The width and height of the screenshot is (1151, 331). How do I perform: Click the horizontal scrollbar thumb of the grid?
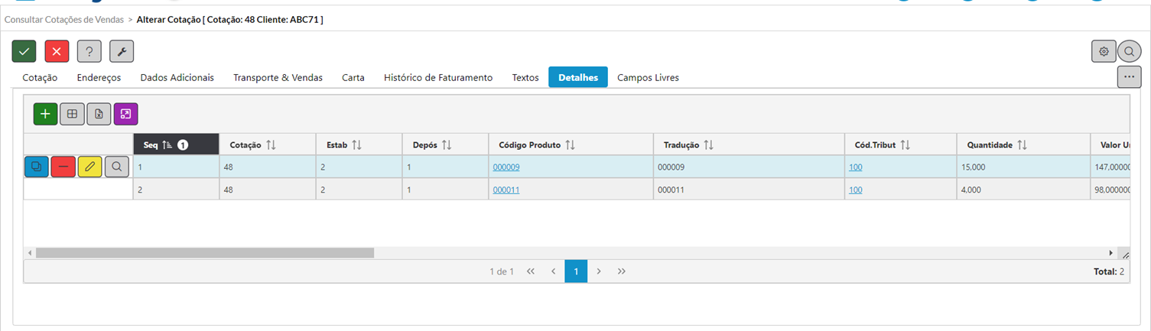click(205, 252)
